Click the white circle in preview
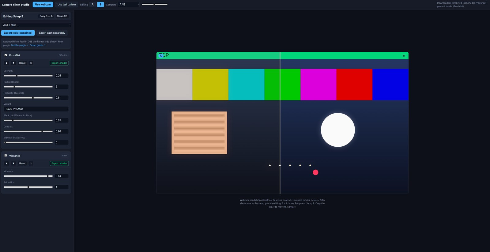The image size is (490, 252). (x=338, y=130)
